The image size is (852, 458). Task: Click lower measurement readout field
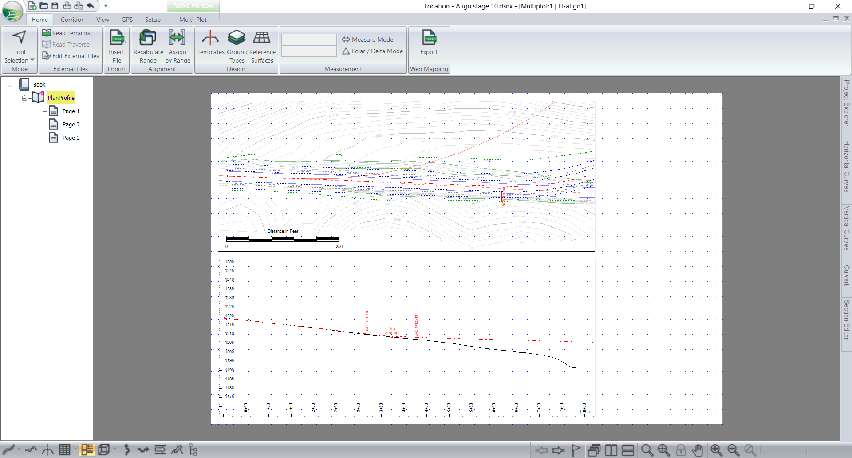point(309,51)
